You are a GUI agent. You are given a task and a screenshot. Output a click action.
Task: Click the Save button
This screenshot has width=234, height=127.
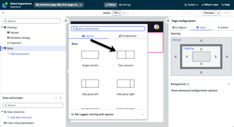pos(227,13)
